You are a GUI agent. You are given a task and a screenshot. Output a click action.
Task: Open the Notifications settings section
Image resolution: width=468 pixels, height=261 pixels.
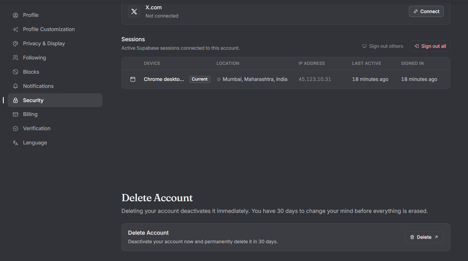(x=55, y=86)
